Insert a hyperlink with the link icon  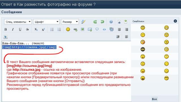[x=75, y=30]
